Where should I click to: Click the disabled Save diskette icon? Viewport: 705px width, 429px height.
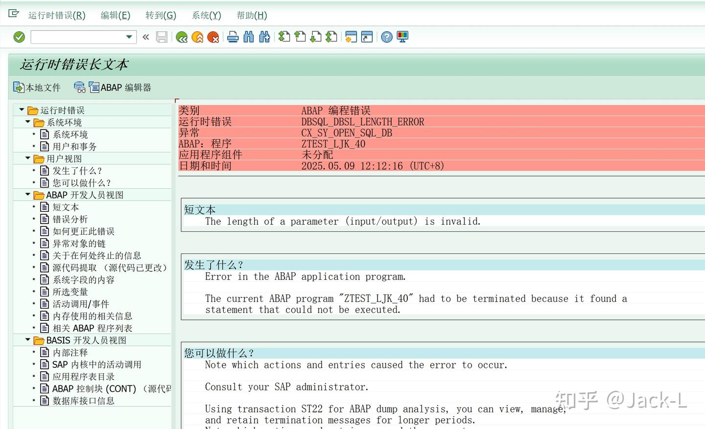click(162, 37)
